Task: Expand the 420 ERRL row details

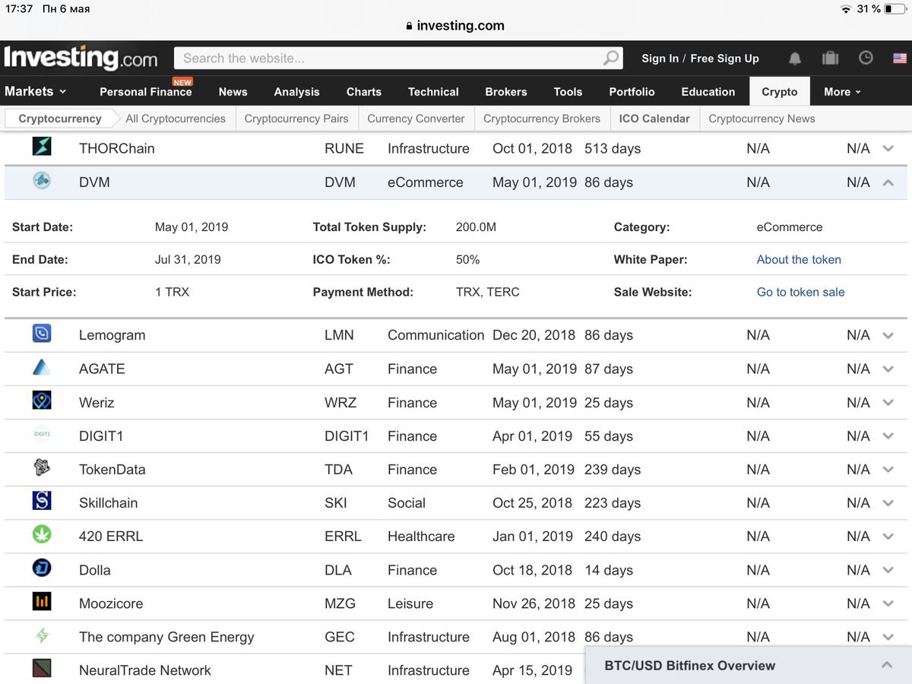Action: pos(888,537)
